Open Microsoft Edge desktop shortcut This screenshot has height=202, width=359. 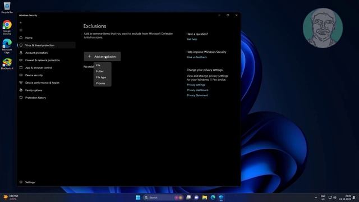pos(7,46)
